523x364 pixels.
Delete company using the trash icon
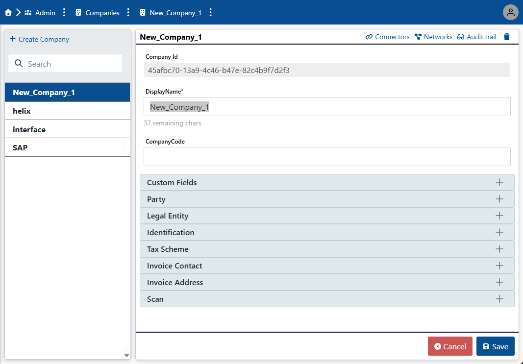pos(507,37)
